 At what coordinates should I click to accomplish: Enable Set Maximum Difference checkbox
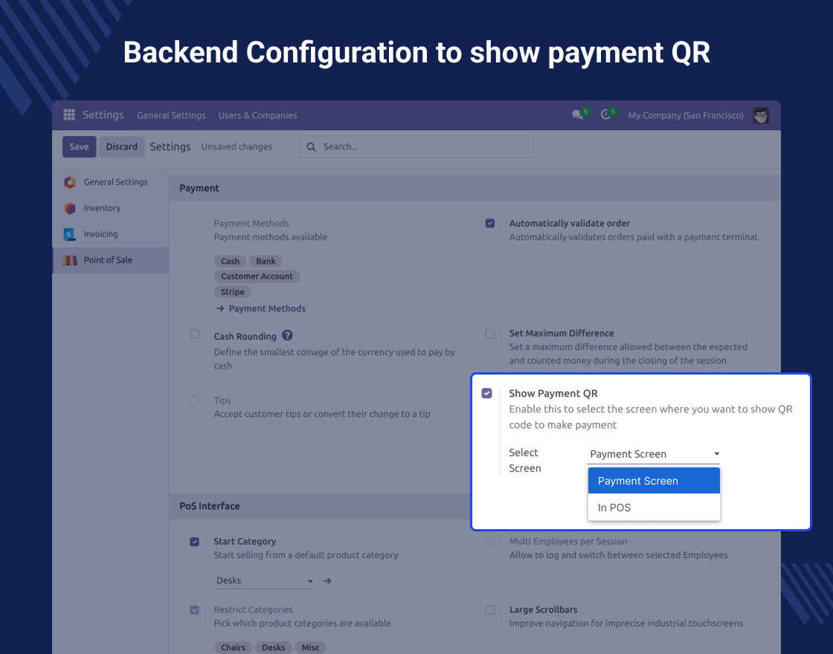pyautogui.click(x=490, y=334)
